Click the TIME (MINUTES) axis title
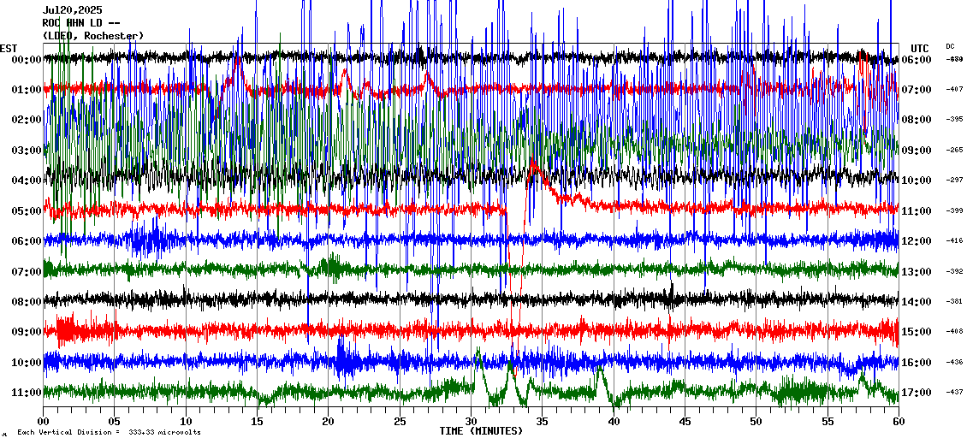The width and height of the screenshot is (967, 444). click(x=481, y=431)
